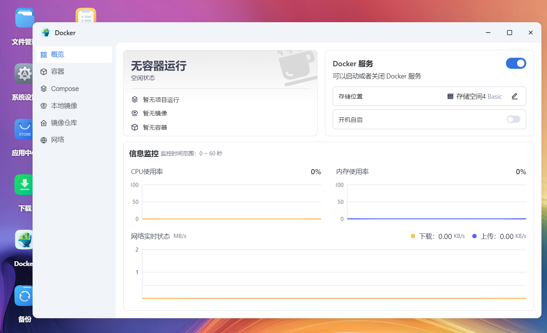Click the 容器 cube icon in sidebar
Viewport: 547px width, 333px height.
pyautogui.click(x=44, y=72)
